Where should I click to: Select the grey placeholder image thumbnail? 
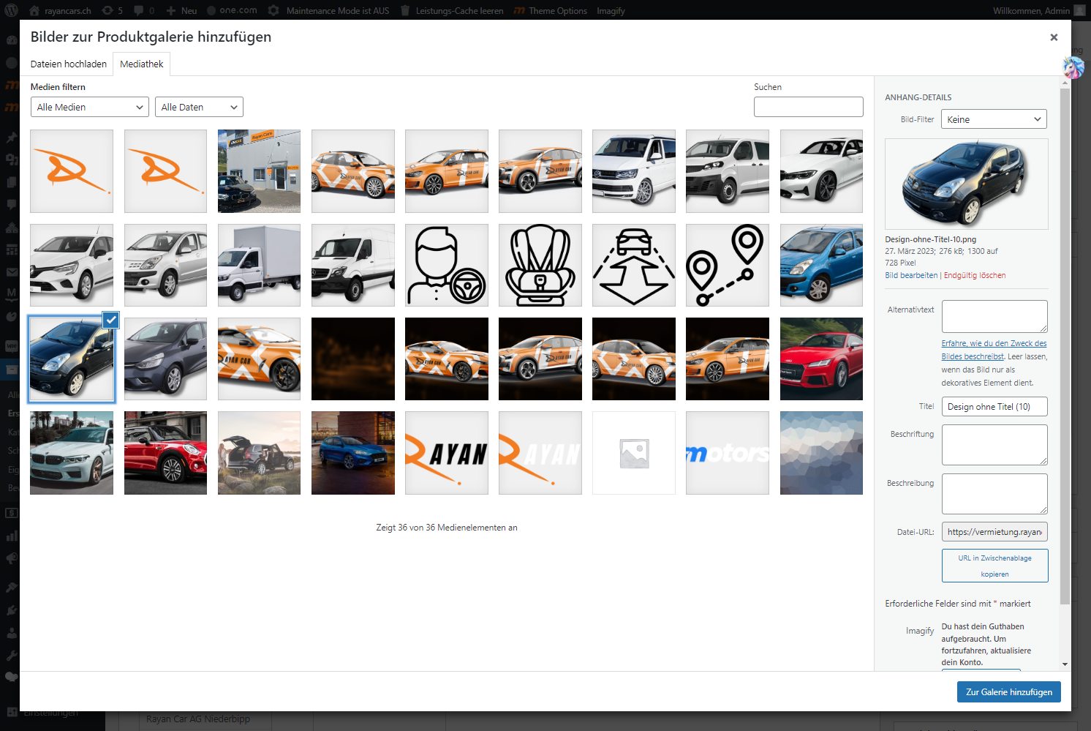[634, 453]
